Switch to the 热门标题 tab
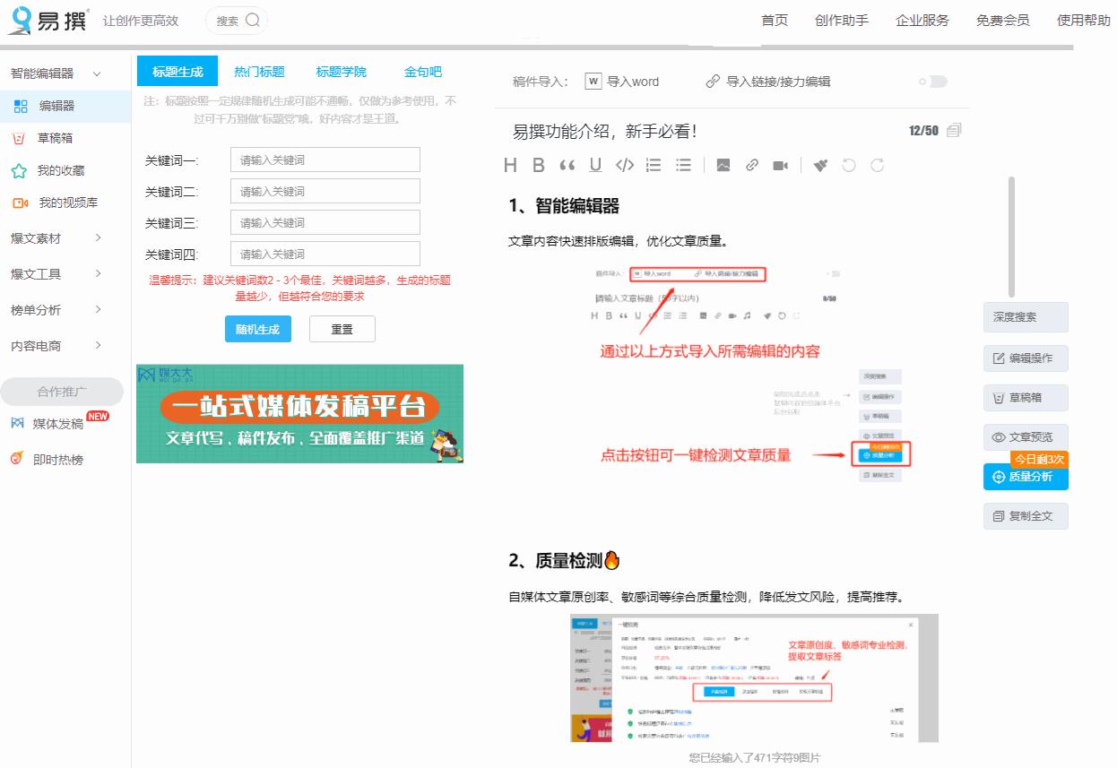1117x768 pixels. click(259, 72)
